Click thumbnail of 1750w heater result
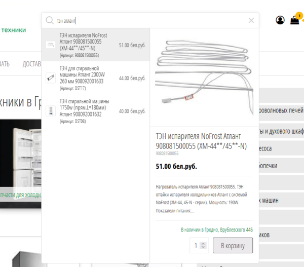Viewport: 304px width, 267px height. click(x=51, y=111)
